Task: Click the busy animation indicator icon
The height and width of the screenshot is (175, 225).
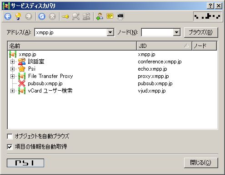Action: point(207,16)
